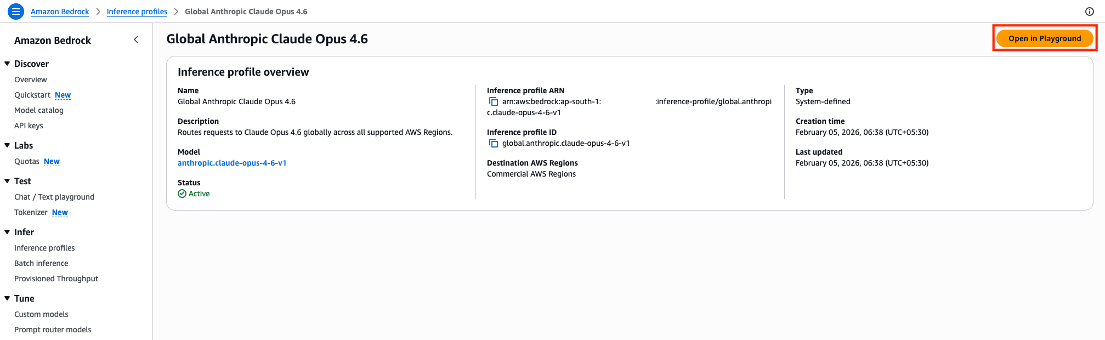Open Quickstart in sidebar
Screen dimensions: 1105x340
[x=32, y=95]
